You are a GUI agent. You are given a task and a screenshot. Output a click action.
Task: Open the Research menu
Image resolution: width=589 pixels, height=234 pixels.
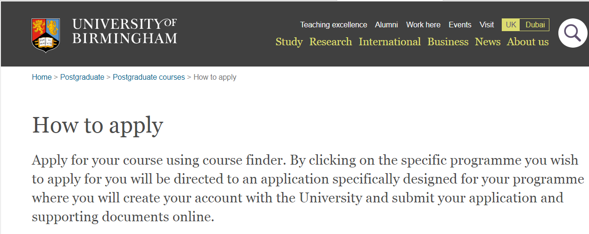(331, 42)
